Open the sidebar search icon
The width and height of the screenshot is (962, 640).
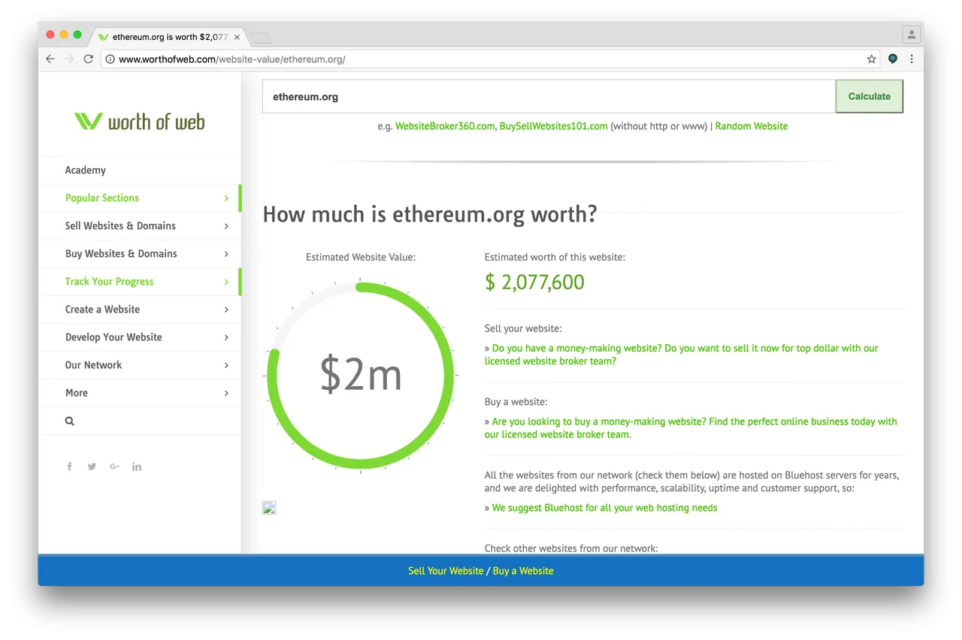[70, 421]
